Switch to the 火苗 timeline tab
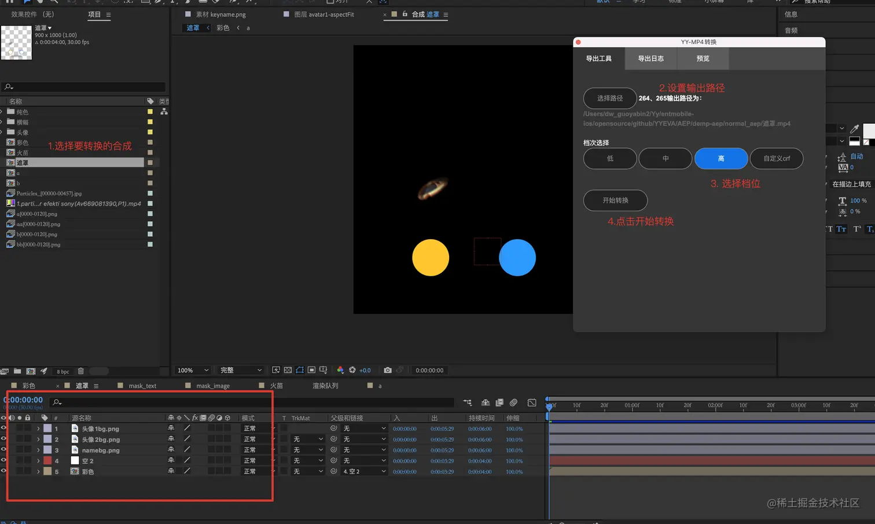 click(x=277, y=386)
